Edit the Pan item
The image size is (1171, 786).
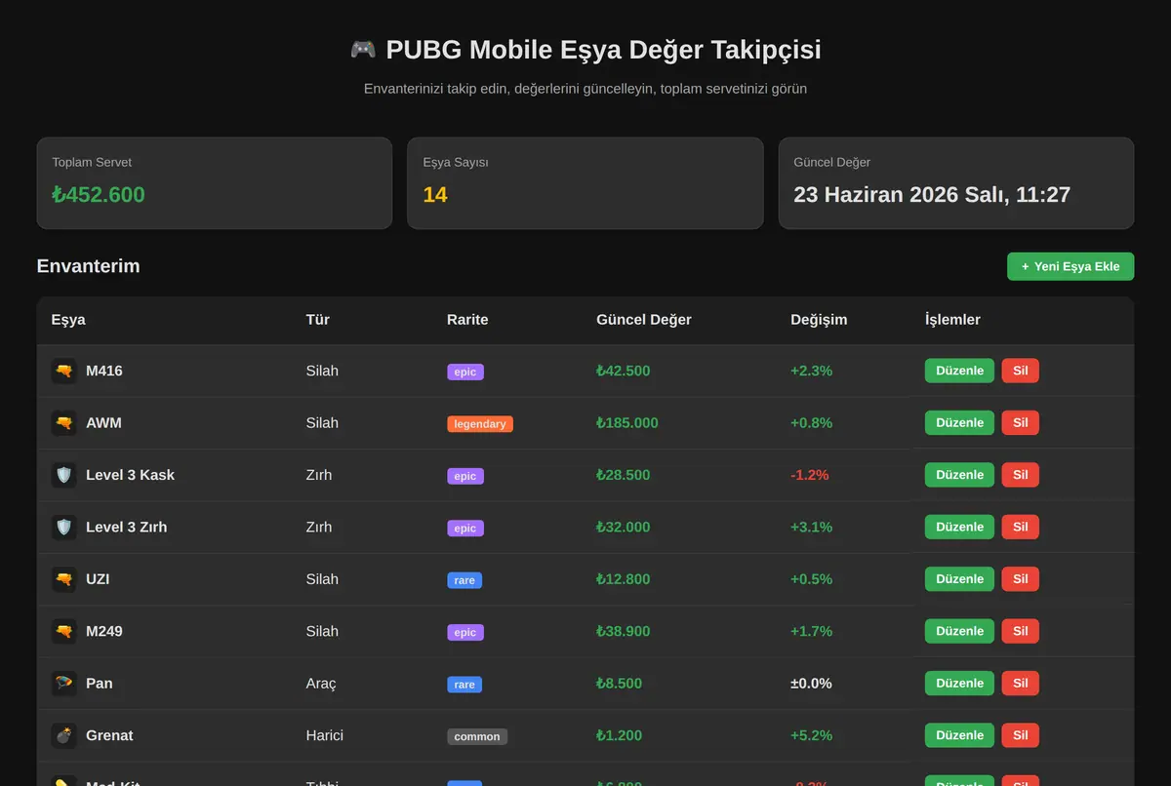(x=959, y=684)
